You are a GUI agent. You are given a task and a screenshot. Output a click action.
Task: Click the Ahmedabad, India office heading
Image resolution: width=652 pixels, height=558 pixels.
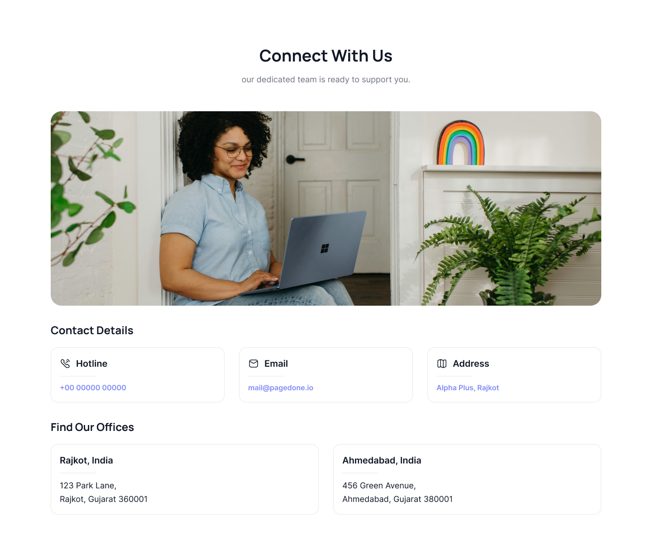point(382,460)
